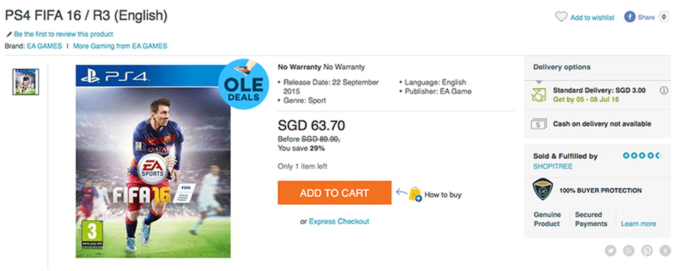
Task: Visit the SHOPITREE seller page
Action: coord(553,166)
